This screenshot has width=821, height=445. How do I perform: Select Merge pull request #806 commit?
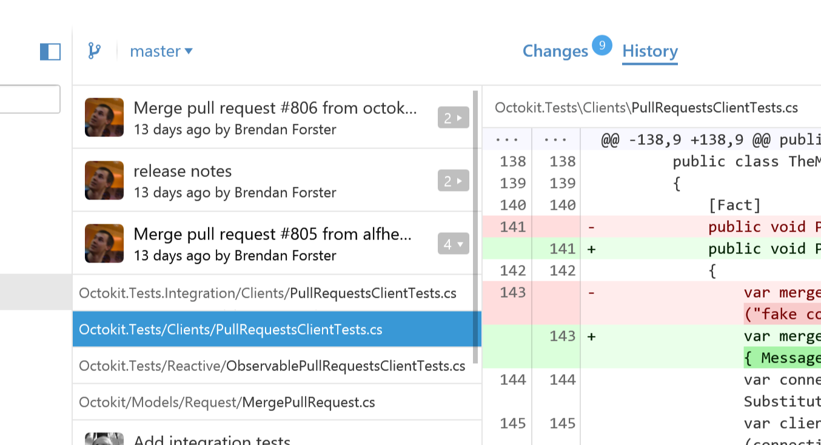click(x=273, y=117)
